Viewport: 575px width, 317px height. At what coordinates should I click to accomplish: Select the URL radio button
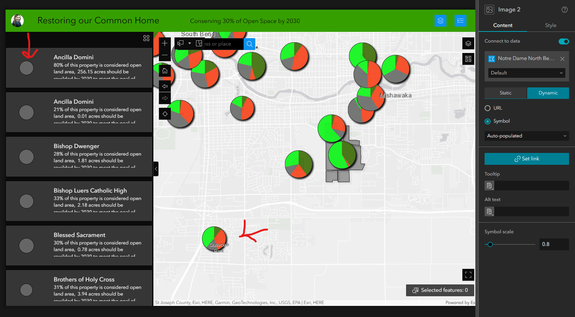(x=488, y=108)
